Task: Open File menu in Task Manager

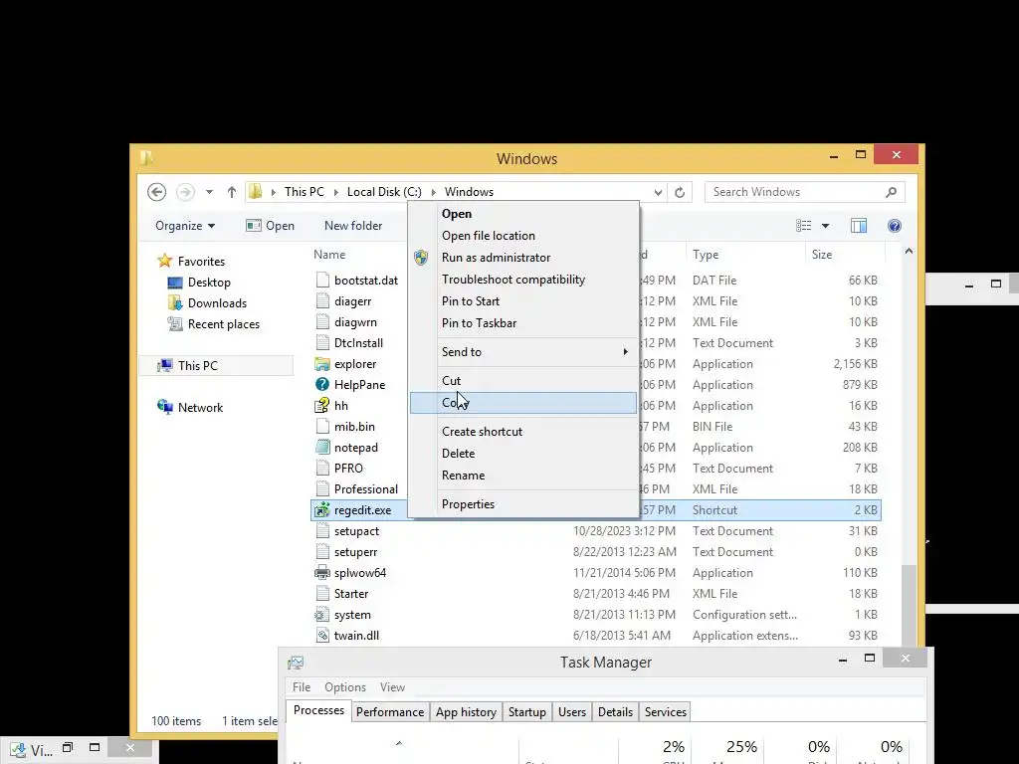Action: tap(301, 687)
